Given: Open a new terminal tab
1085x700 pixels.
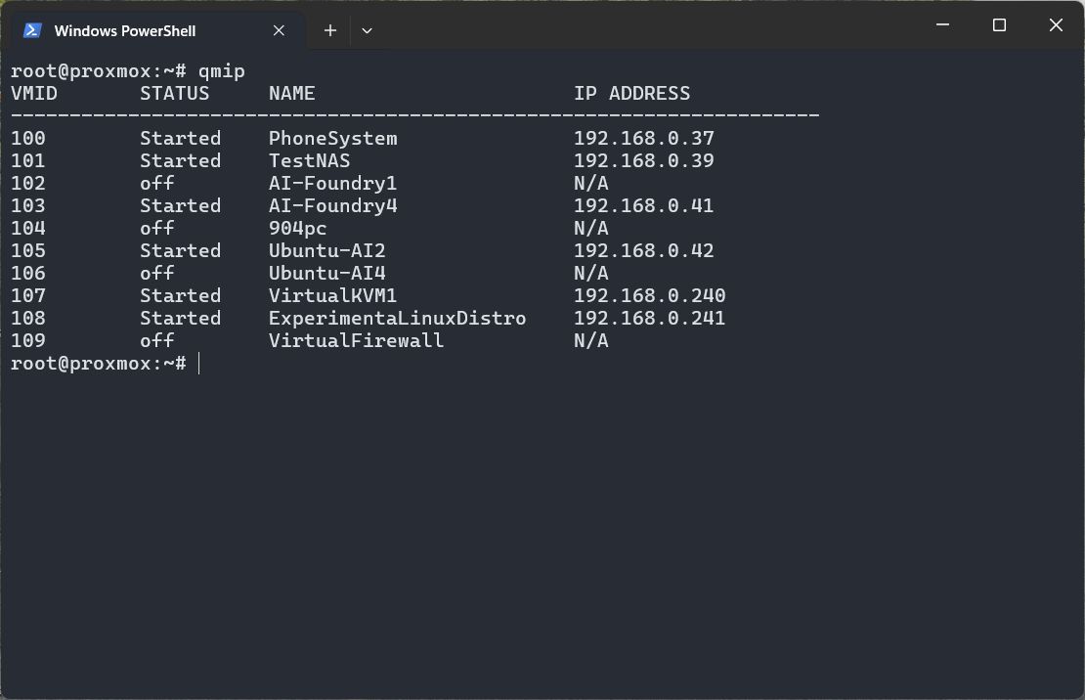Looking at the screenshot, I should pyautogui.click(x=330, y=30).
